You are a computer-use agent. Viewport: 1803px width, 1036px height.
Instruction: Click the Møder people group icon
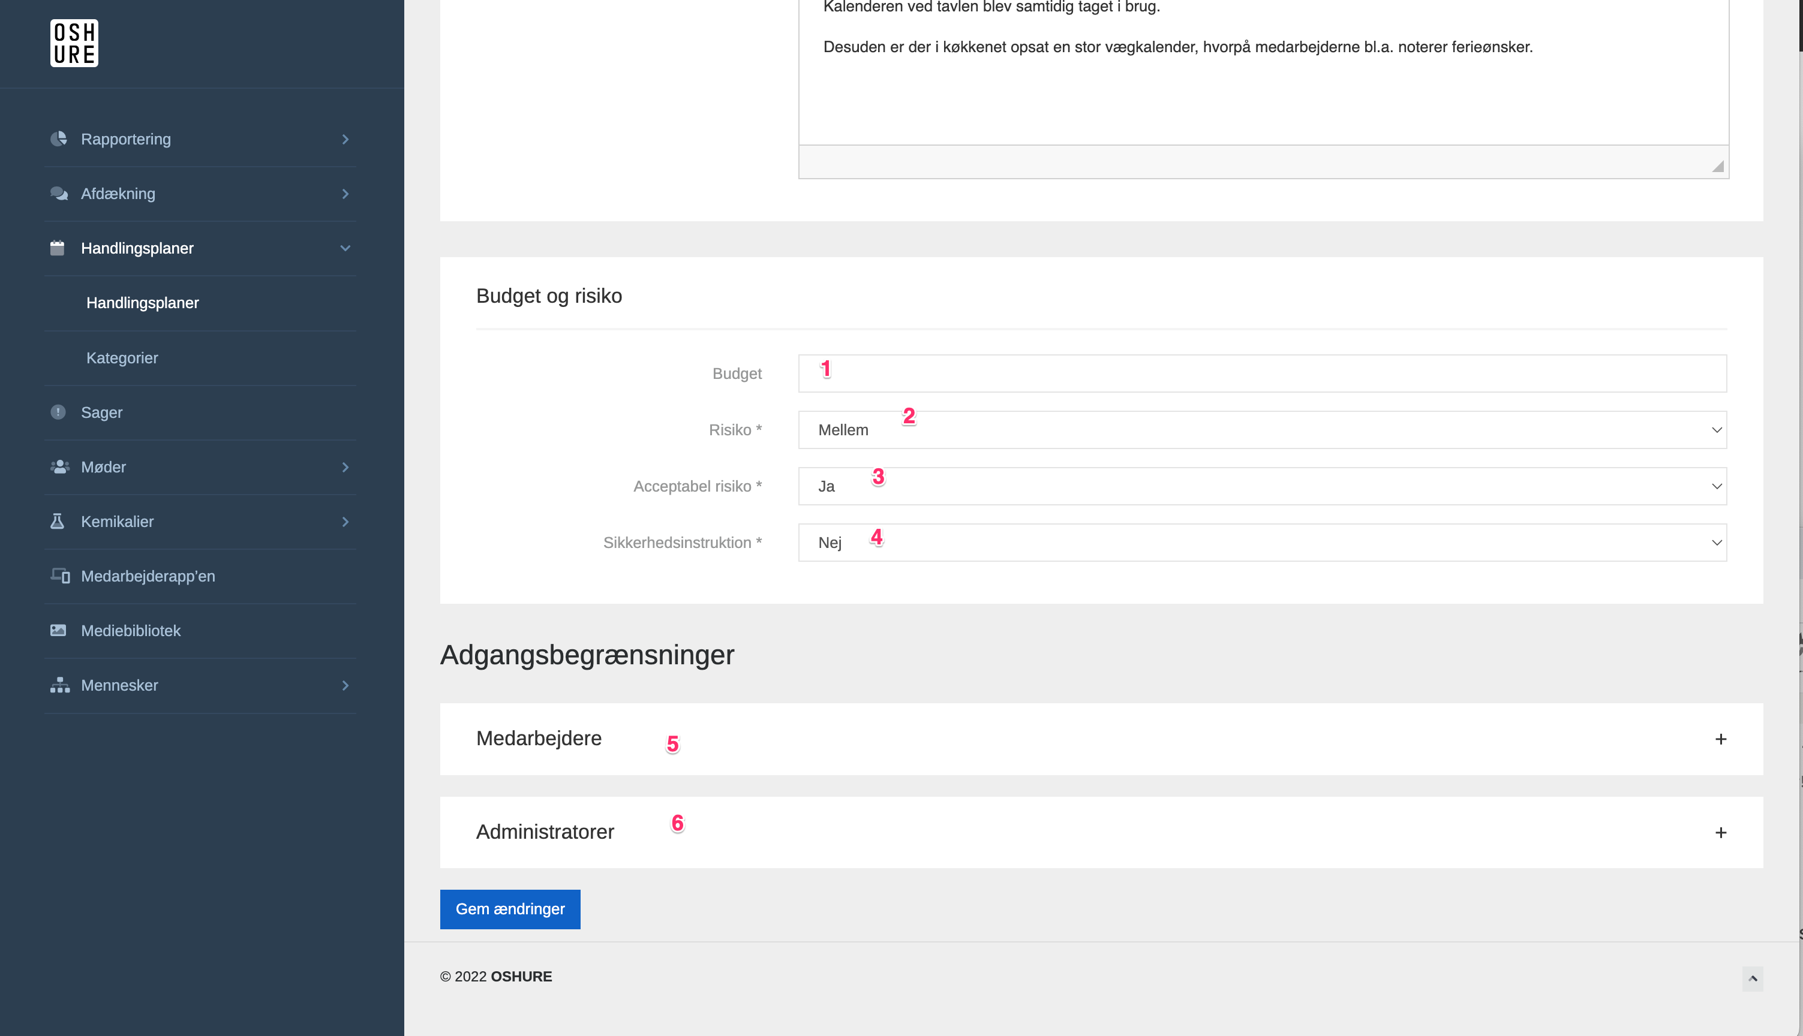point(59,467)
